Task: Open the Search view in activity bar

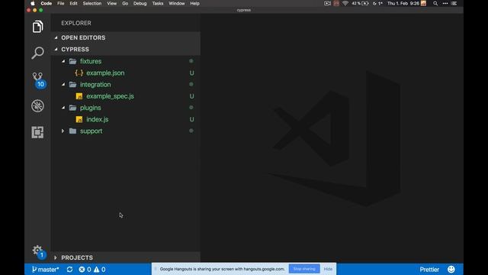Action: [37, 53]
